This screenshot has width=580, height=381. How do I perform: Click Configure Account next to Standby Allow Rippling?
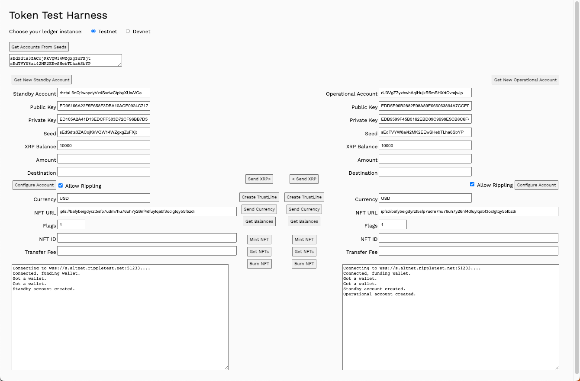click(x=34, y=185)
